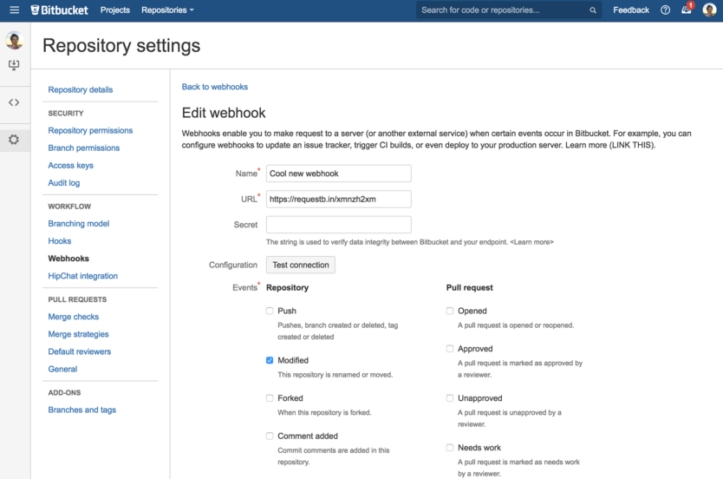Click Back to webhooks link

(x=214, y=87)
